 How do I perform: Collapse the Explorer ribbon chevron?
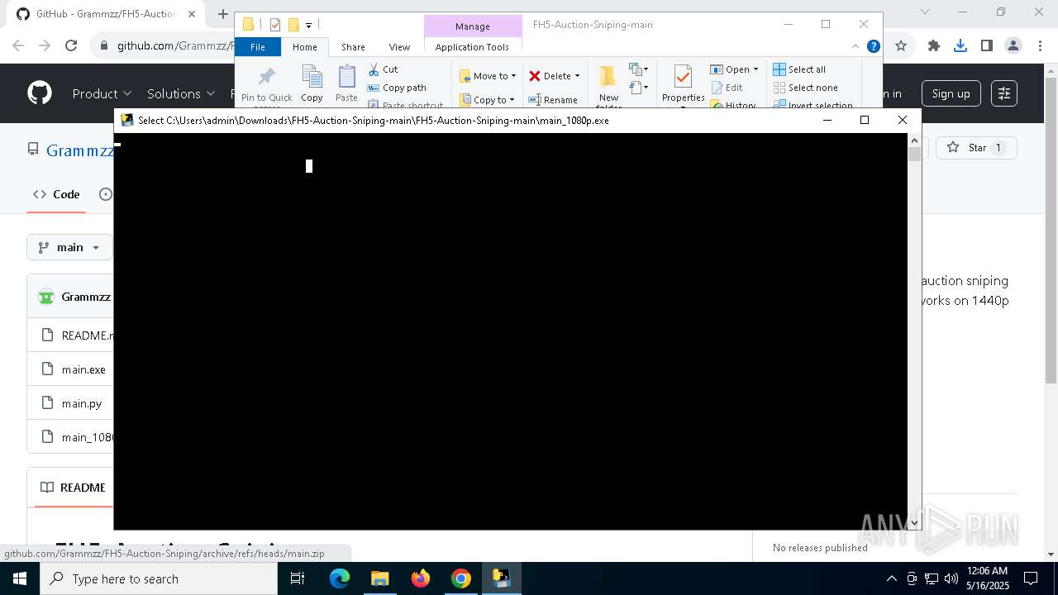point(855,46)
